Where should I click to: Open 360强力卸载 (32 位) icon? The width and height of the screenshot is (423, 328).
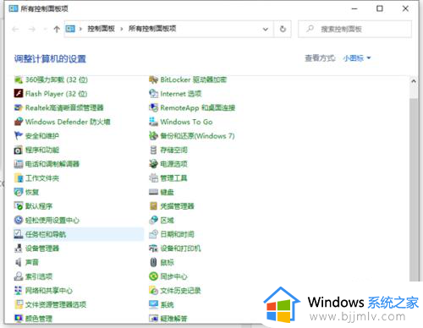coord(19,79)
